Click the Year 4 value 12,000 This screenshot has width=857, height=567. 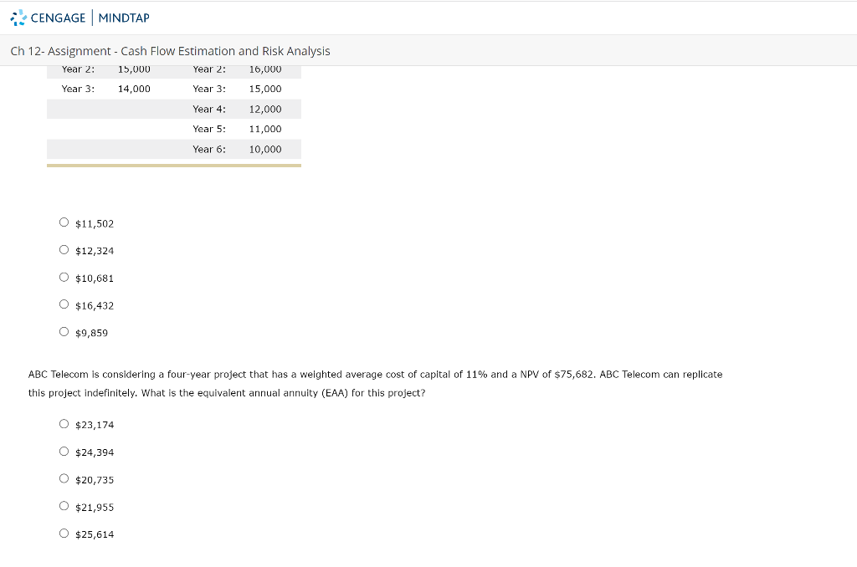pos(265,110)
